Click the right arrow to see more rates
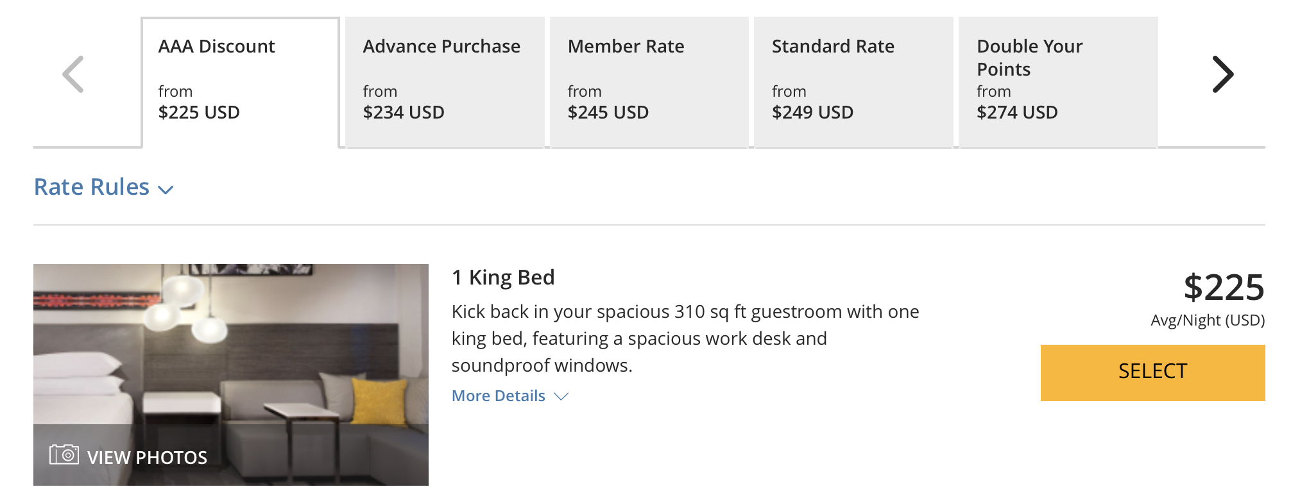 tap(1223, 74)
